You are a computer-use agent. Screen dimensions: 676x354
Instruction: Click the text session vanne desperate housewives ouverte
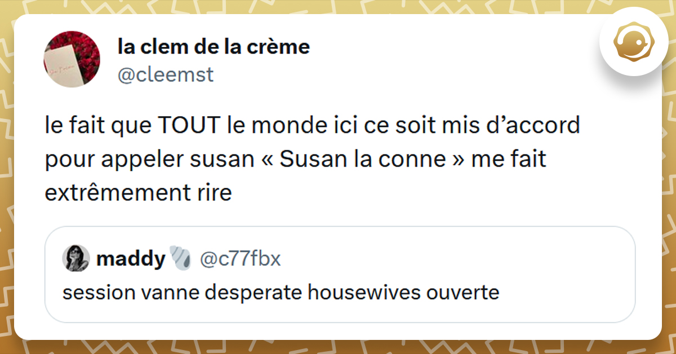coord(281,293)
